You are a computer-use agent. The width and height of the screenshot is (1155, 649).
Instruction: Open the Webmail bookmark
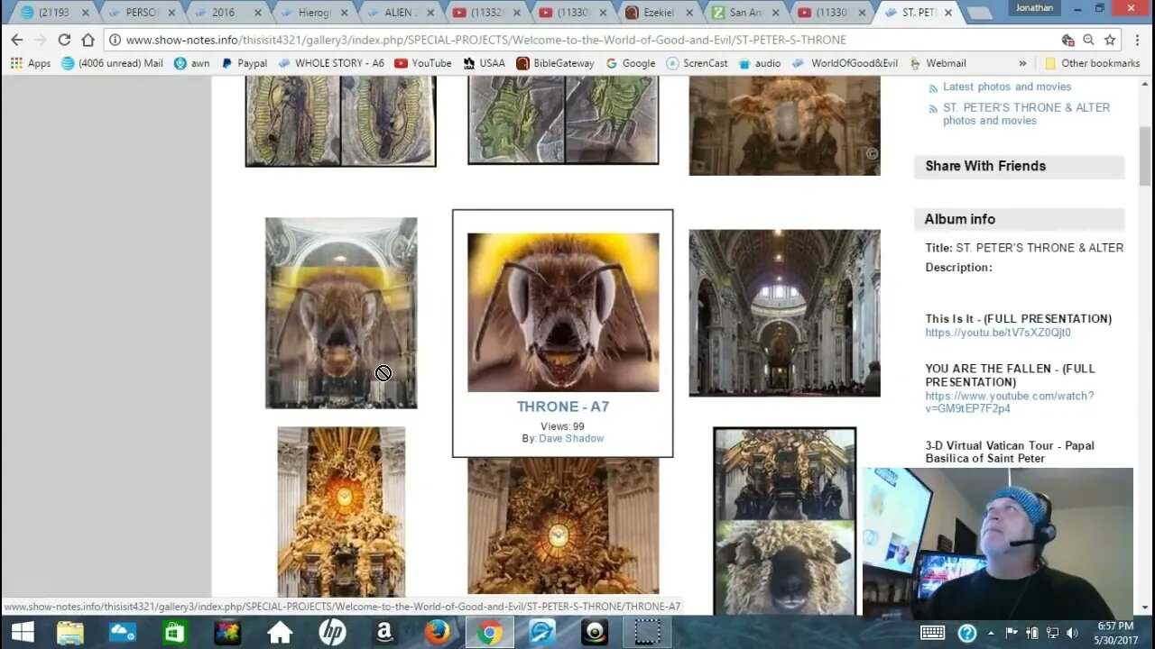pyautogui.click(x=938, y=63)
